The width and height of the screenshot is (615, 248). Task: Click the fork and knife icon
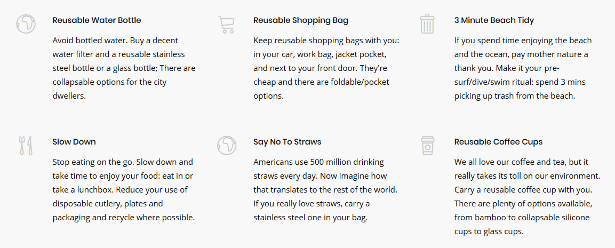click(26, 146)
